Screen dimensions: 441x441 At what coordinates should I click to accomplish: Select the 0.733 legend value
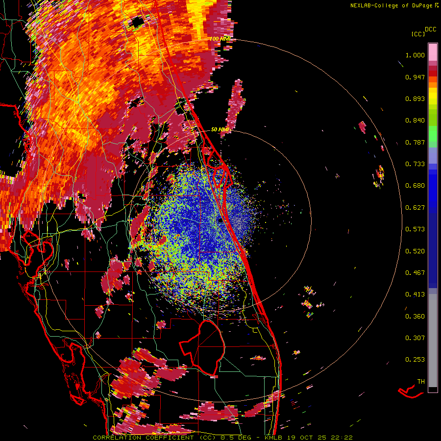(x=415, y=164)
